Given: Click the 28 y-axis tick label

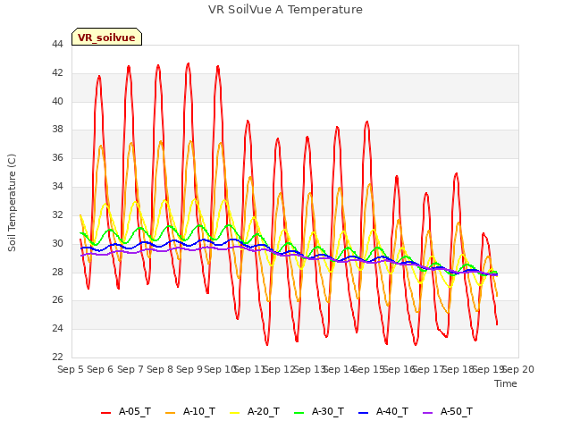Looking at the screenshot, I should click(x=57, y=272).
